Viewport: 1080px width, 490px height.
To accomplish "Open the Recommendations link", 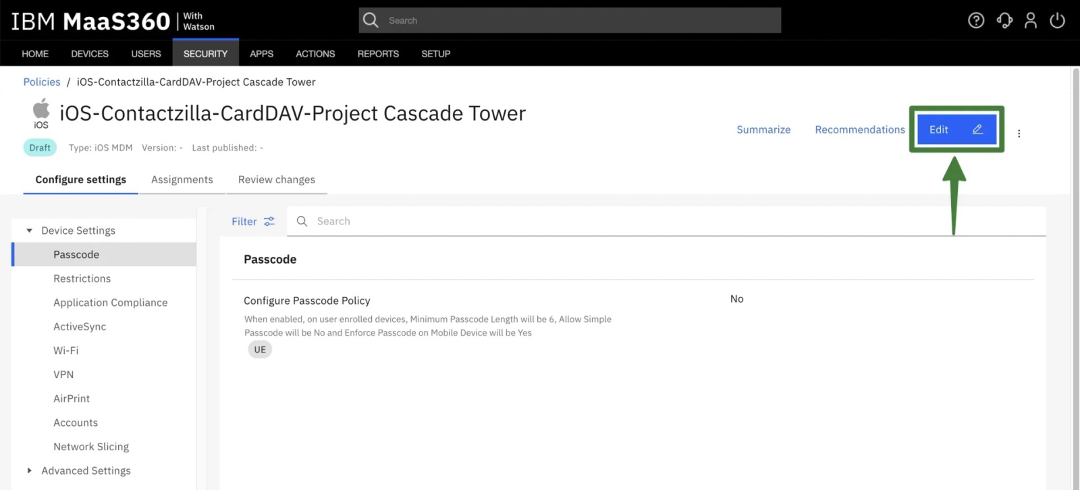I will coord(859,129).
